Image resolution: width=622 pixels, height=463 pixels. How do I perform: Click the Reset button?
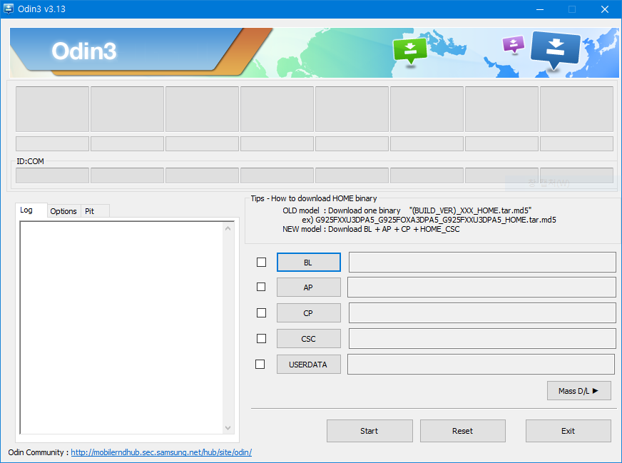[462, 431]
